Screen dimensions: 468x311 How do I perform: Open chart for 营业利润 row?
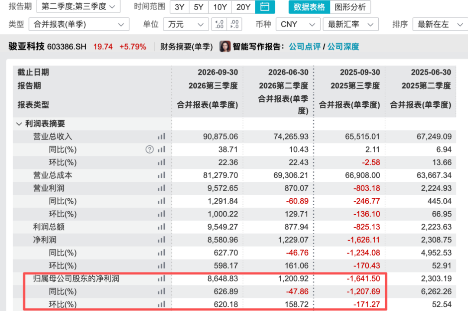coord(161,188)
